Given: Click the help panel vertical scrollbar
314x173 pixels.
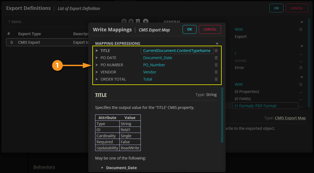Looking at the screenshot, I should pyautogui.click(x=222, y=115).
